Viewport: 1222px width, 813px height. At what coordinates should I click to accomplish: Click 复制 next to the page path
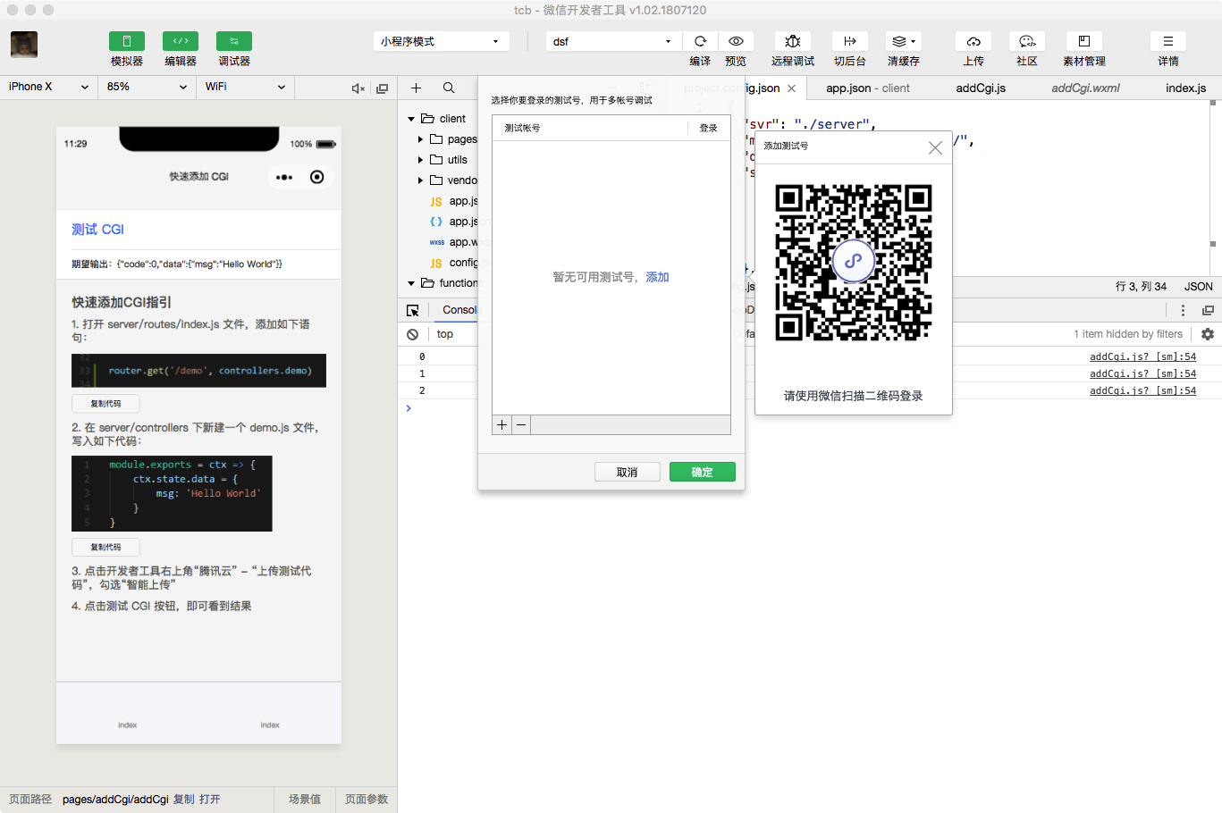183,799
